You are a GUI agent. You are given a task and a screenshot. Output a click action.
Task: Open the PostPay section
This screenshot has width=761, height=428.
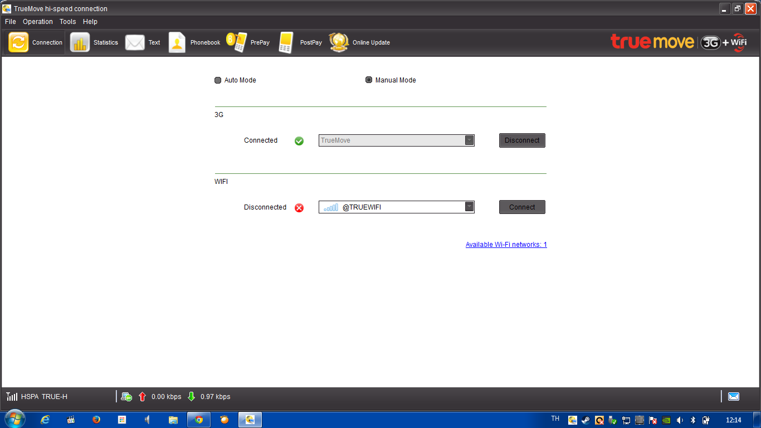(x=300, y=42)
